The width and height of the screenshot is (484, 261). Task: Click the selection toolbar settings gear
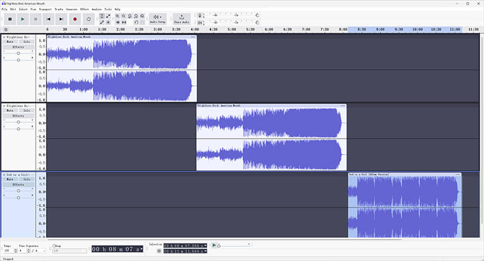point(159,251)
